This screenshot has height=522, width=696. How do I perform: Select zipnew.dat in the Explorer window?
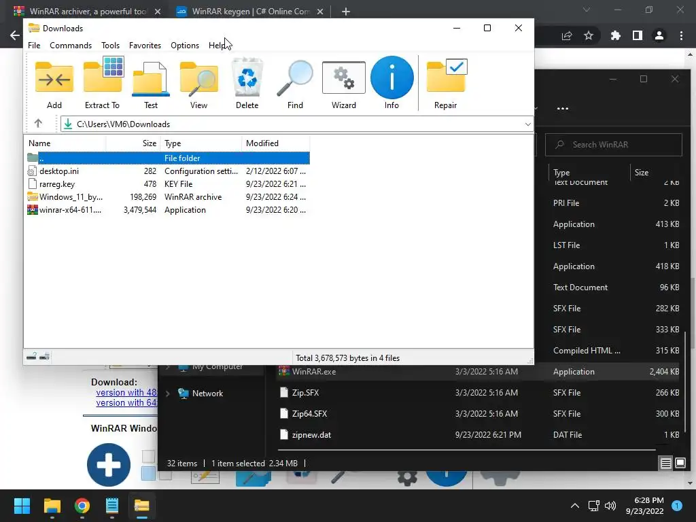479,434
